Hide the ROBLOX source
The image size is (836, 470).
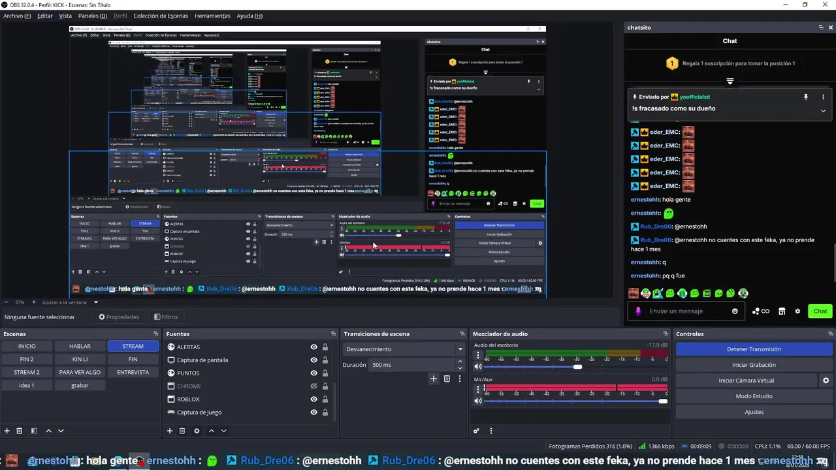coord(313,399)
